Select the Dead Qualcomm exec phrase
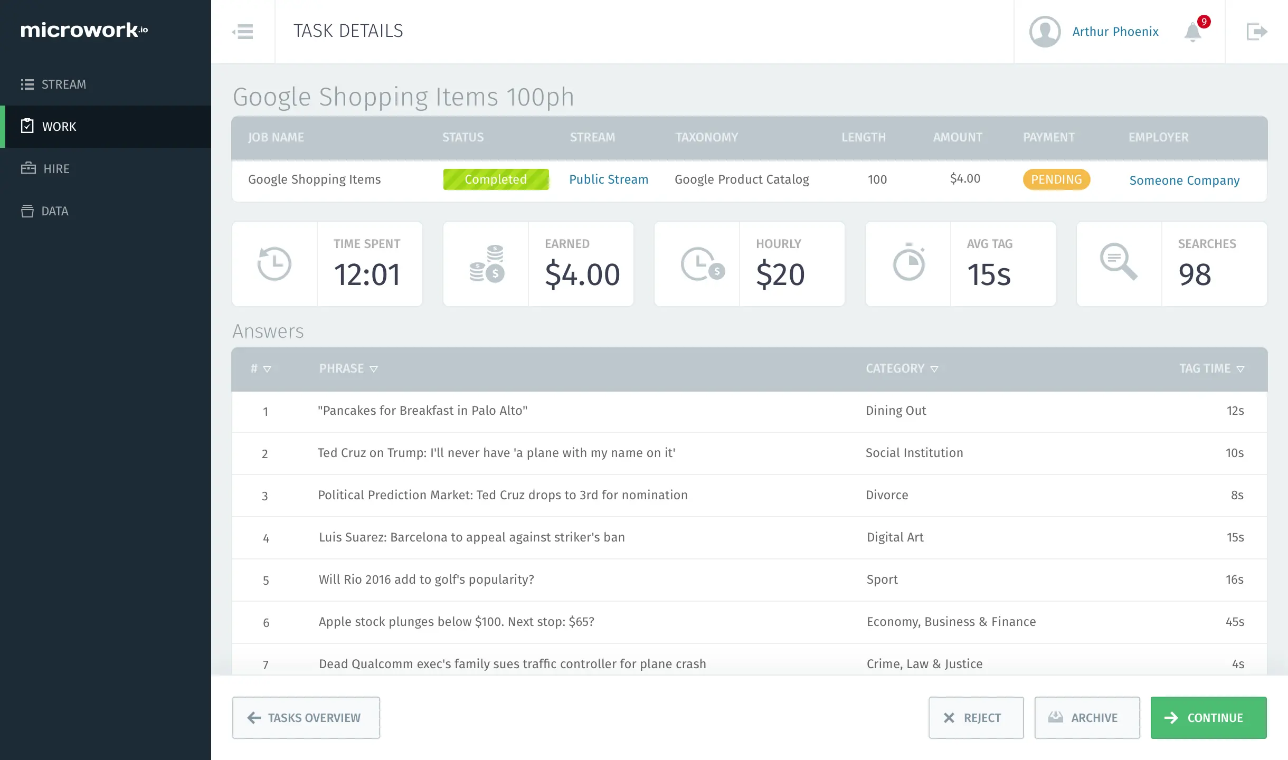The image size is (1288, 760). coord(512,664)
